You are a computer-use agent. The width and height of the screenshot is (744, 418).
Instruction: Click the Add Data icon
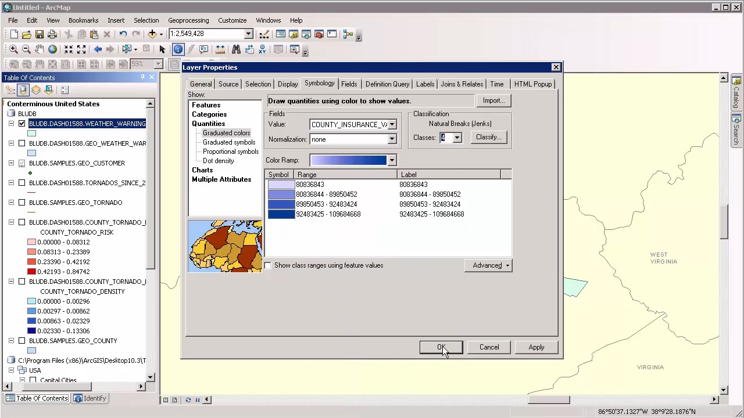pos(152,34)
